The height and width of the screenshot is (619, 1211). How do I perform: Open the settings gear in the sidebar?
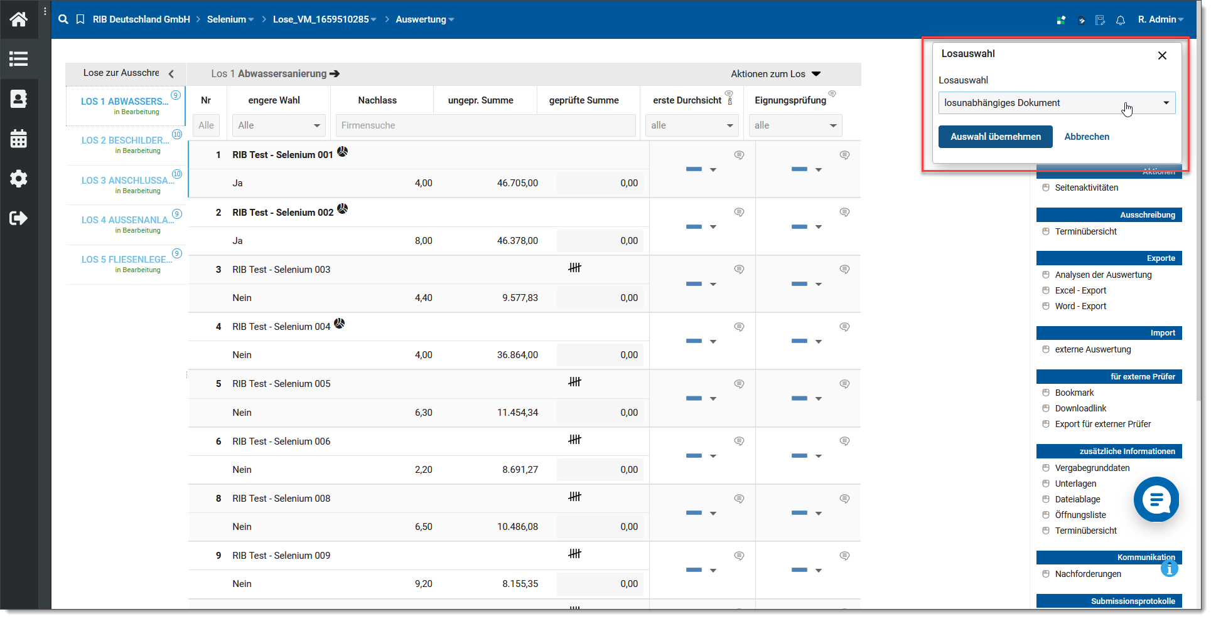pos(18,179)
